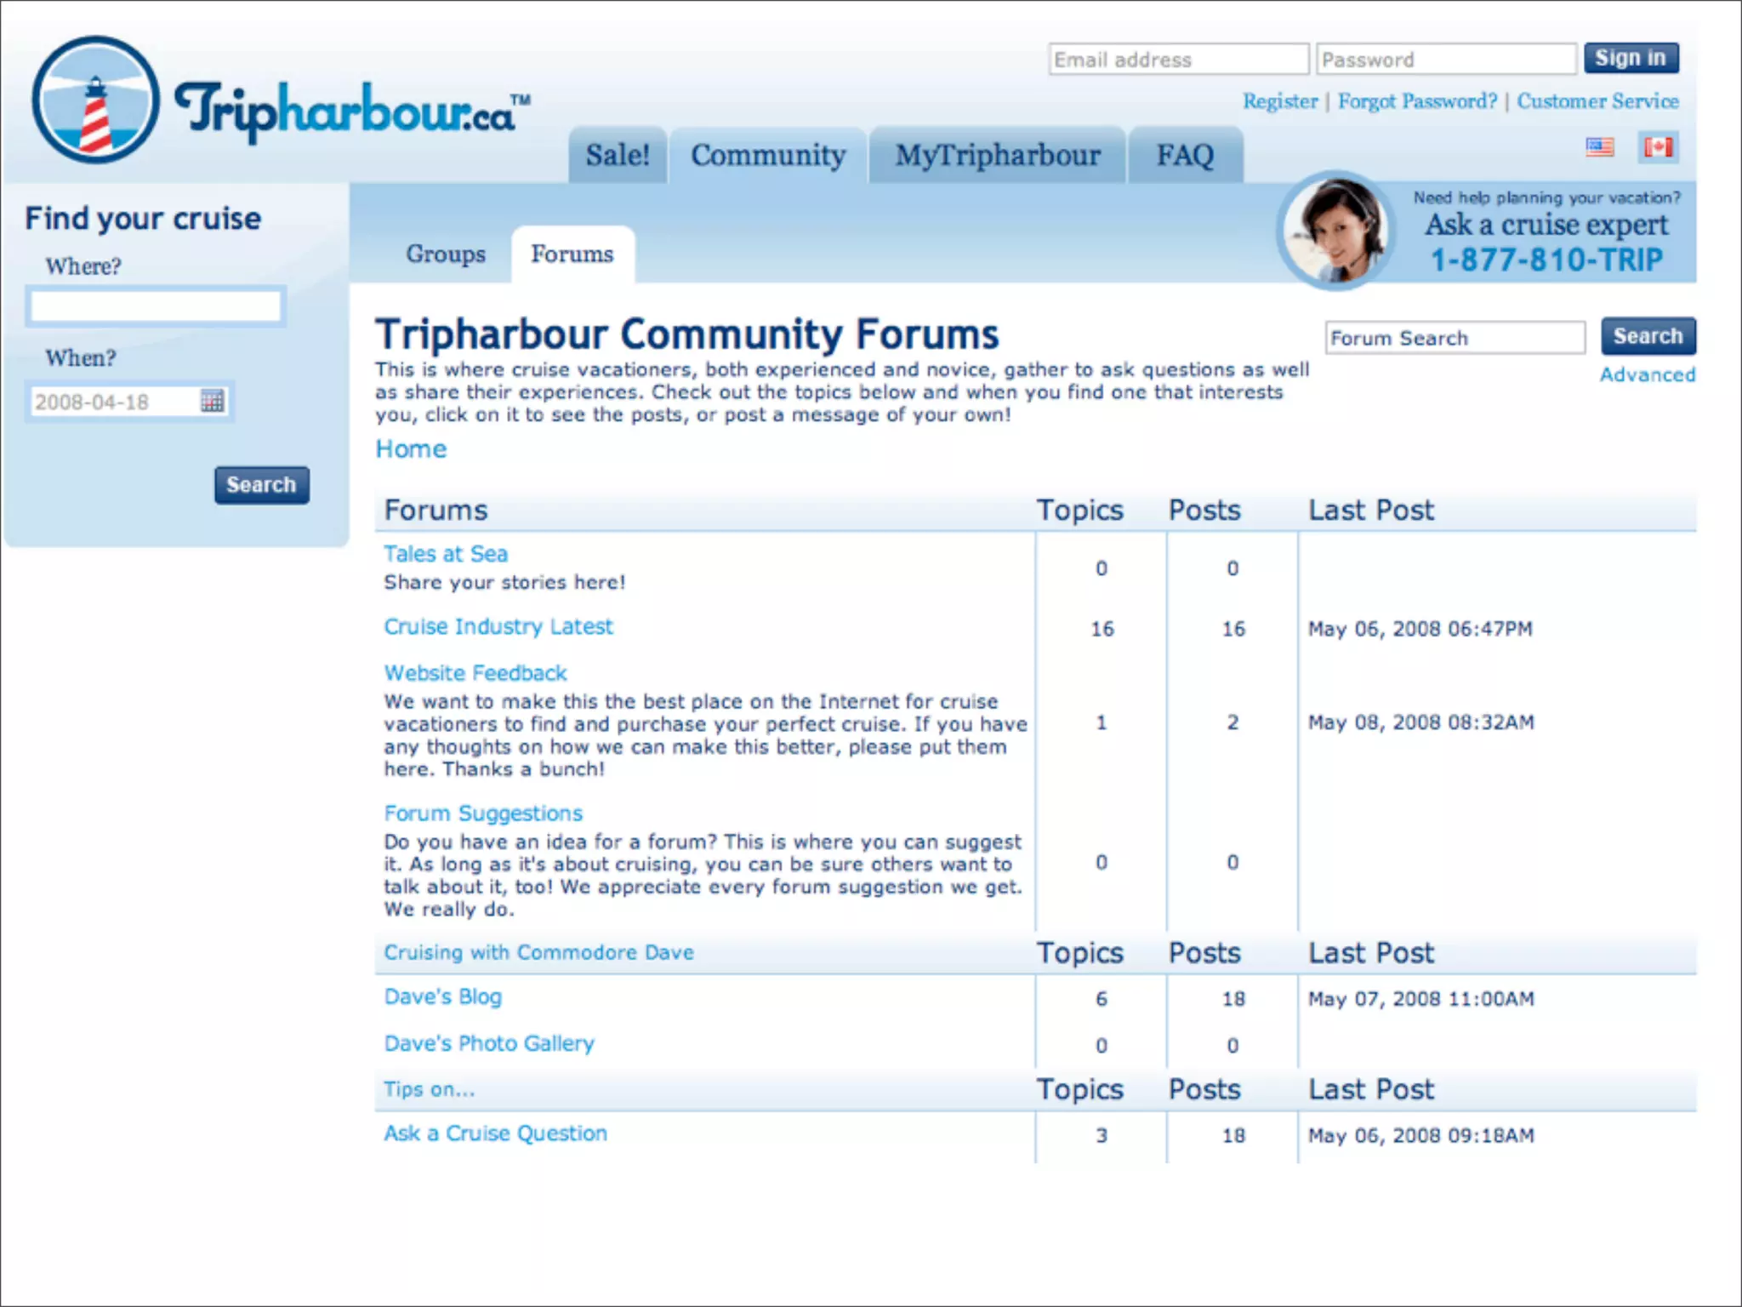1742x1307 pixels.
Task: Switch to the Groups sub-tab
Action: (446, 254)
